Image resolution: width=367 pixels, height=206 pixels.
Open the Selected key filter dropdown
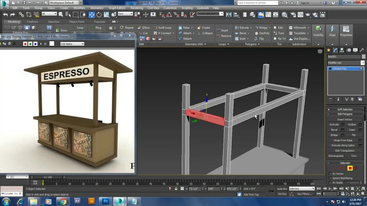tap(302, 189)
